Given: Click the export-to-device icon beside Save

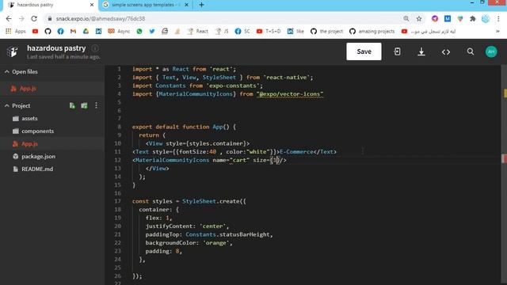Looking at the screenshot, I should [397, 51].
